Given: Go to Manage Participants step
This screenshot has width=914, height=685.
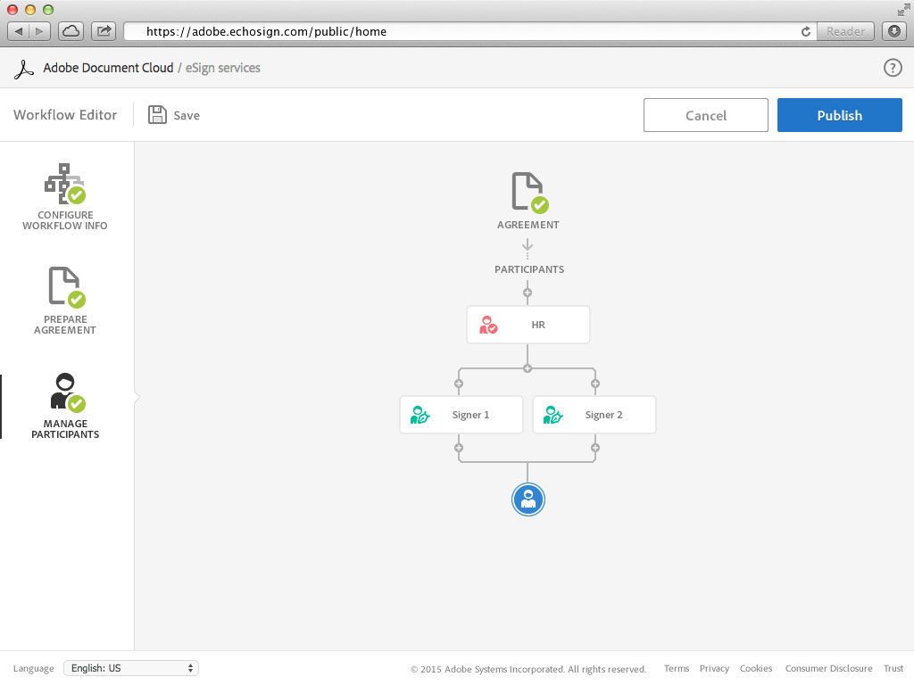Looking at the screenshot, I should pos(65,406).
